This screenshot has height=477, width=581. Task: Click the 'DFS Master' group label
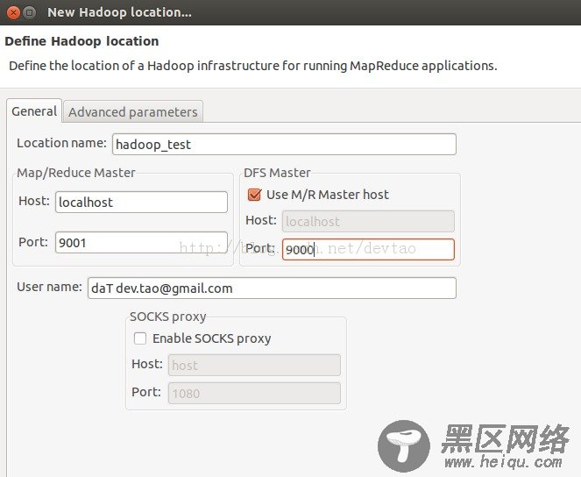pos(277,173)
